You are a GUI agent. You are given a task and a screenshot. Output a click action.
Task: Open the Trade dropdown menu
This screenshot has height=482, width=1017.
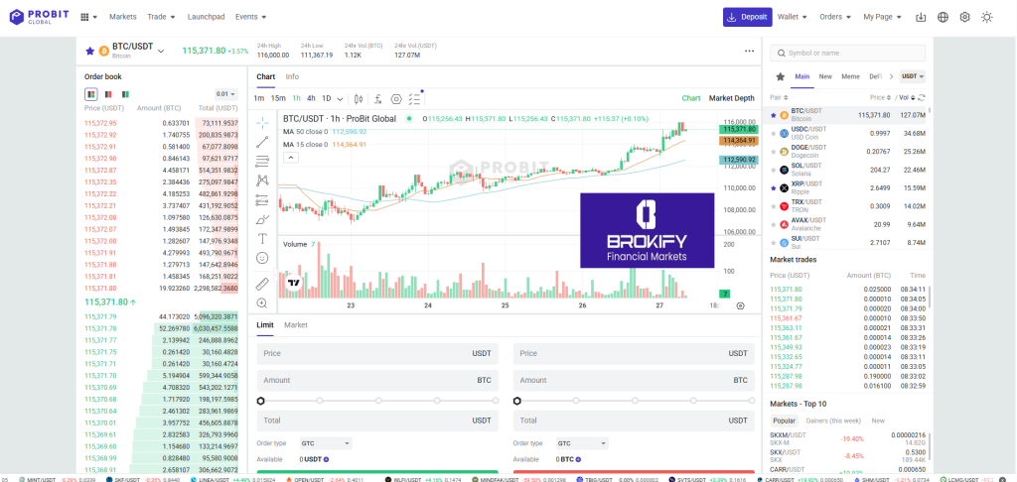pyautogui.click(x=162, y=17)
